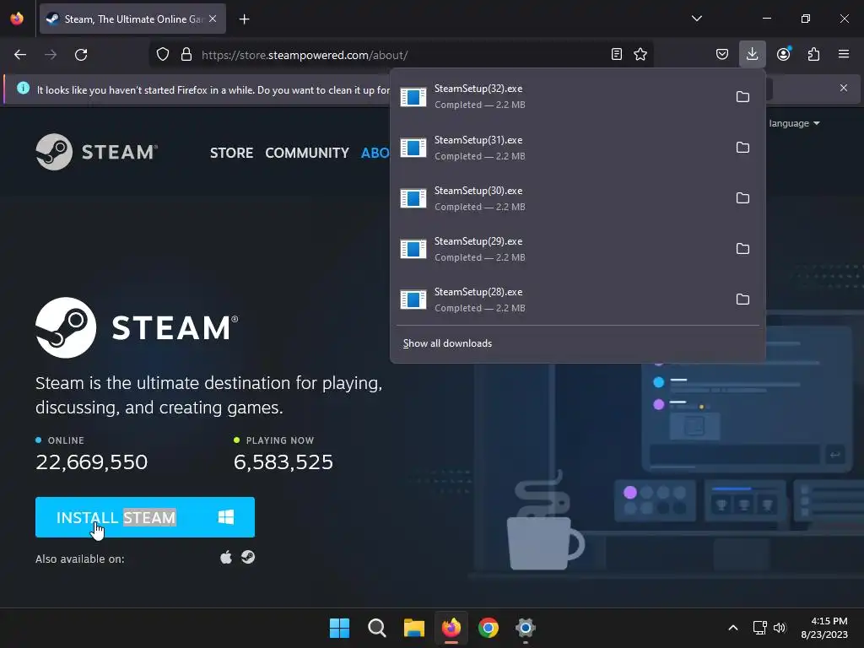Click the Firefox taskbar icon

pos(451,628)
